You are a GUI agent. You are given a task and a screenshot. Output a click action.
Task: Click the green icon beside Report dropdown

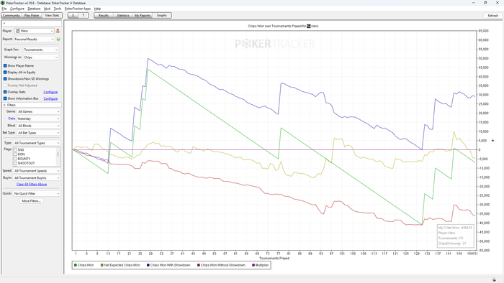tap(58, 39)
